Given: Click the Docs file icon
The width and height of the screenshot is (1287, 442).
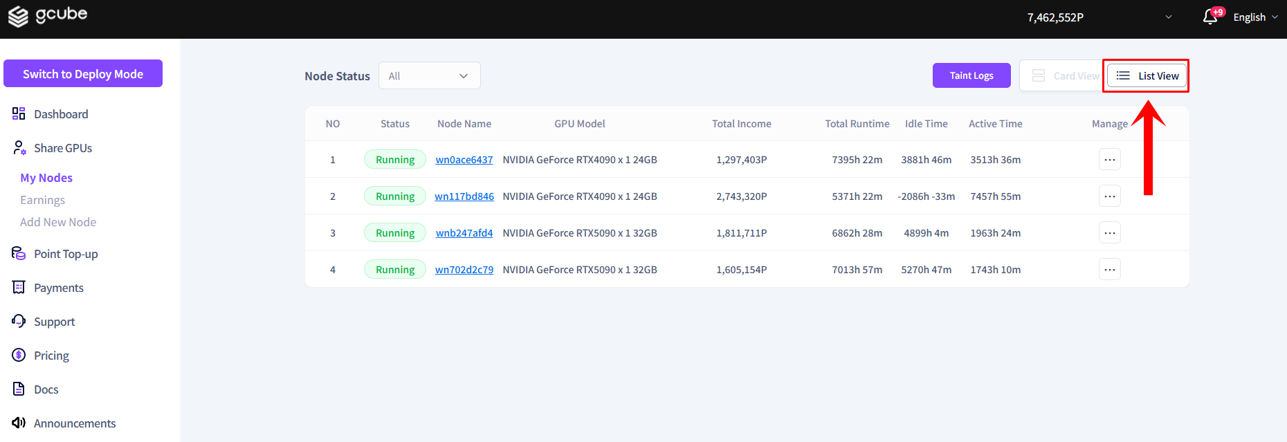Looking at the screenshot, I should pos(19,389).
